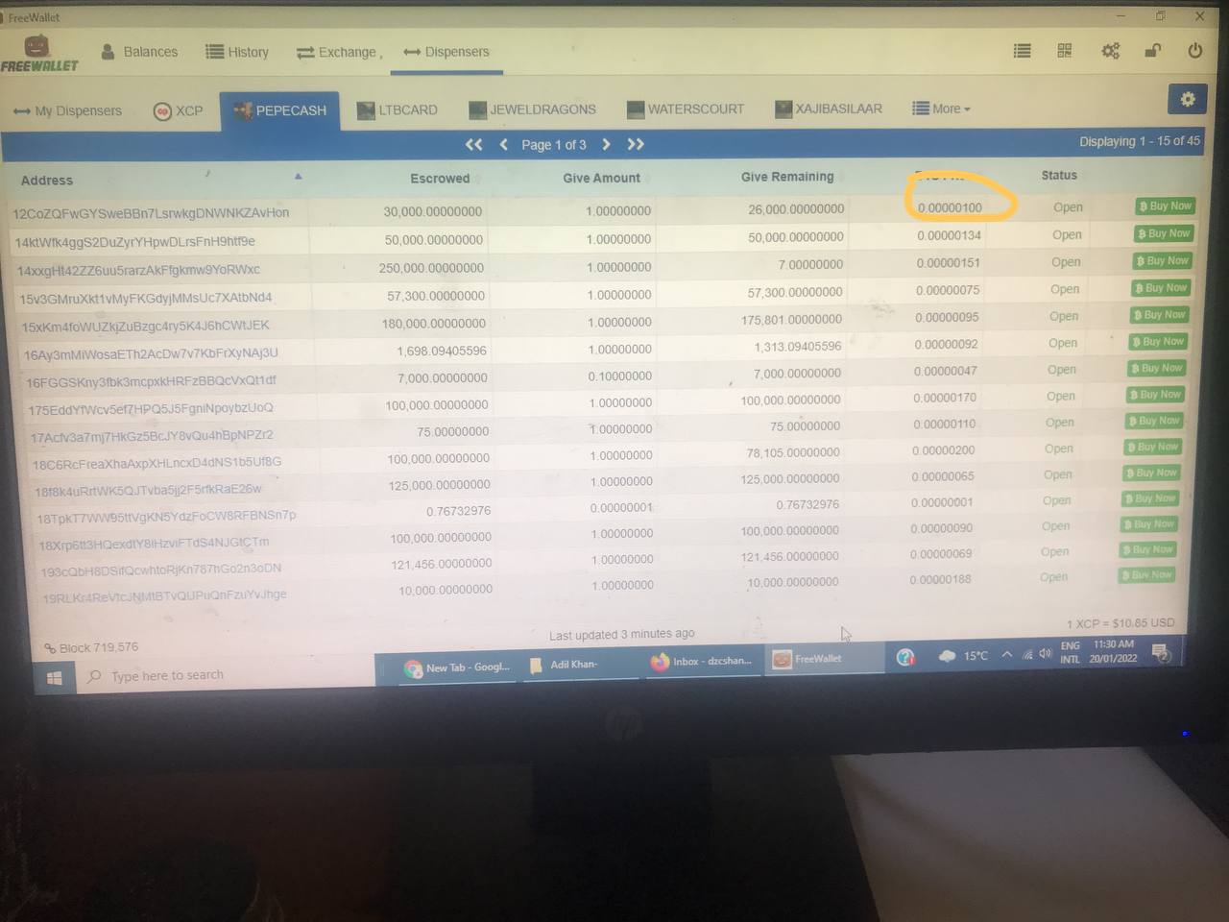Click escrowed value 1,698.09405596
The height and width of the screenshot is (922, 1229).
pos(442,351)
